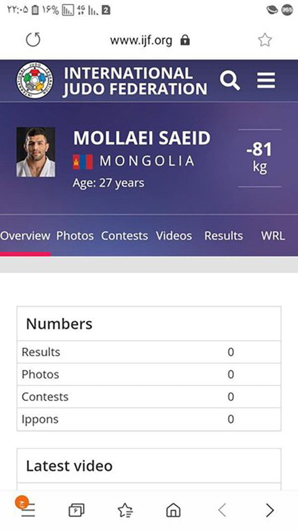
Task: Tap the browser reload icon
Action: coord(33,40)
